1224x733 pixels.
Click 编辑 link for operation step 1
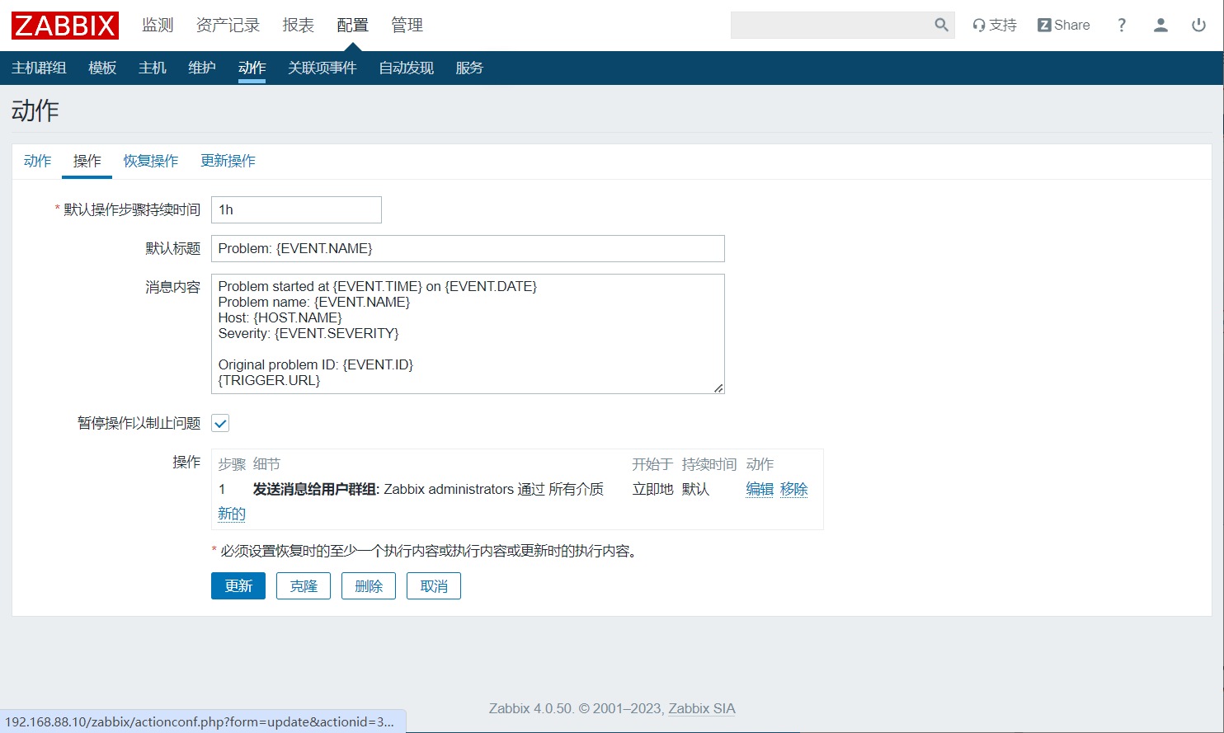760,489
